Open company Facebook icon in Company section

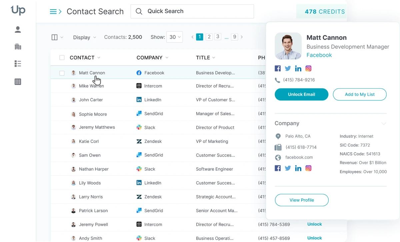278,168
